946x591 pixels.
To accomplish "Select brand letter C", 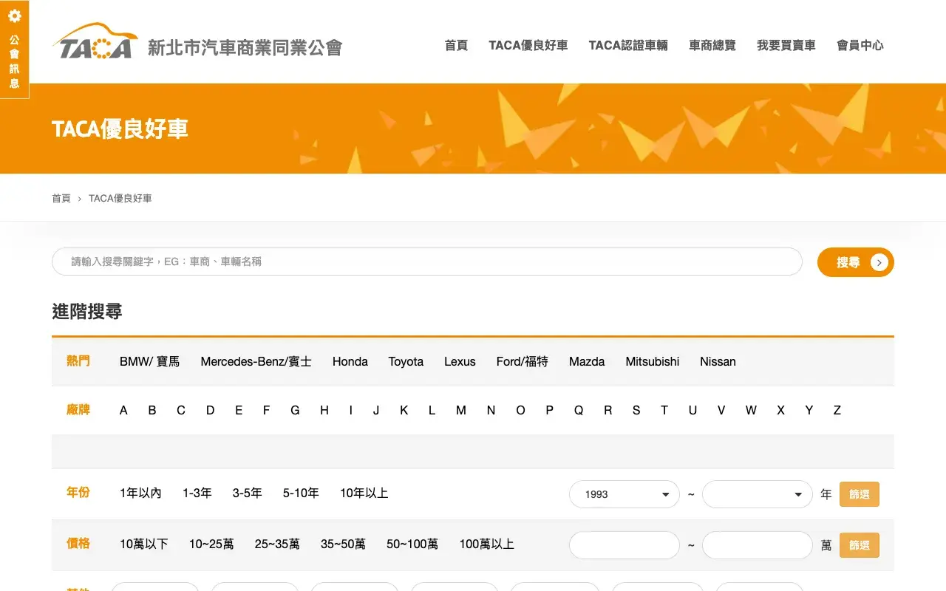I will point(181,410).
